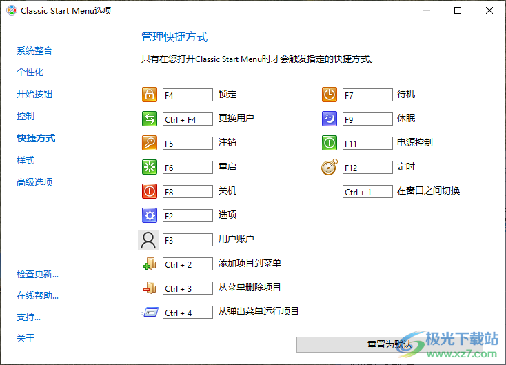The width and height of the screenshot is (506, 365).
Task: Click the Add item to menu (添加项目到菜单) icon
Action: (150, 264)
